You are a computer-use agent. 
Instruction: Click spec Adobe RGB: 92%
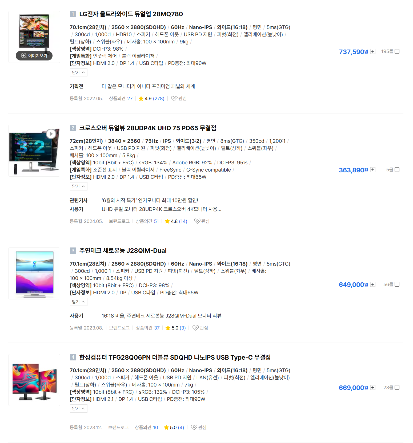(x=192, y=163)
